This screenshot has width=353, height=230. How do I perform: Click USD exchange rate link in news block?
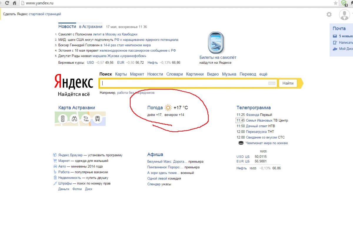90,63
